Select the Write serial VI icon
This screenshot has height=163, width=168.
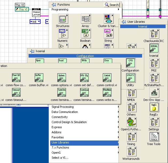[x=85, y=61]
